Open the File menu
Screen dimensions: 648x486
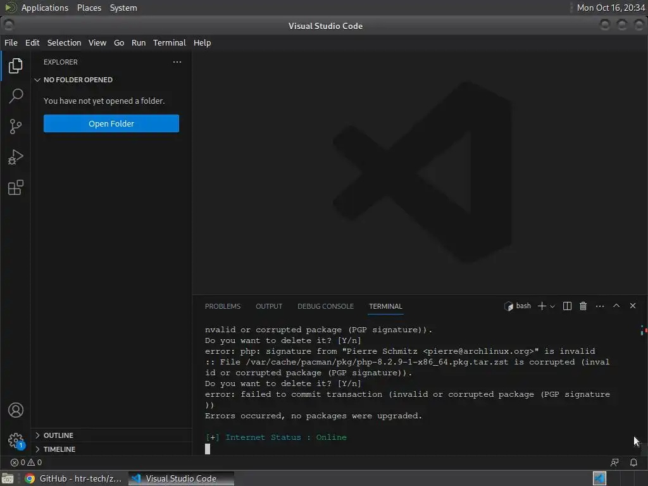click(x=11, y=42)
